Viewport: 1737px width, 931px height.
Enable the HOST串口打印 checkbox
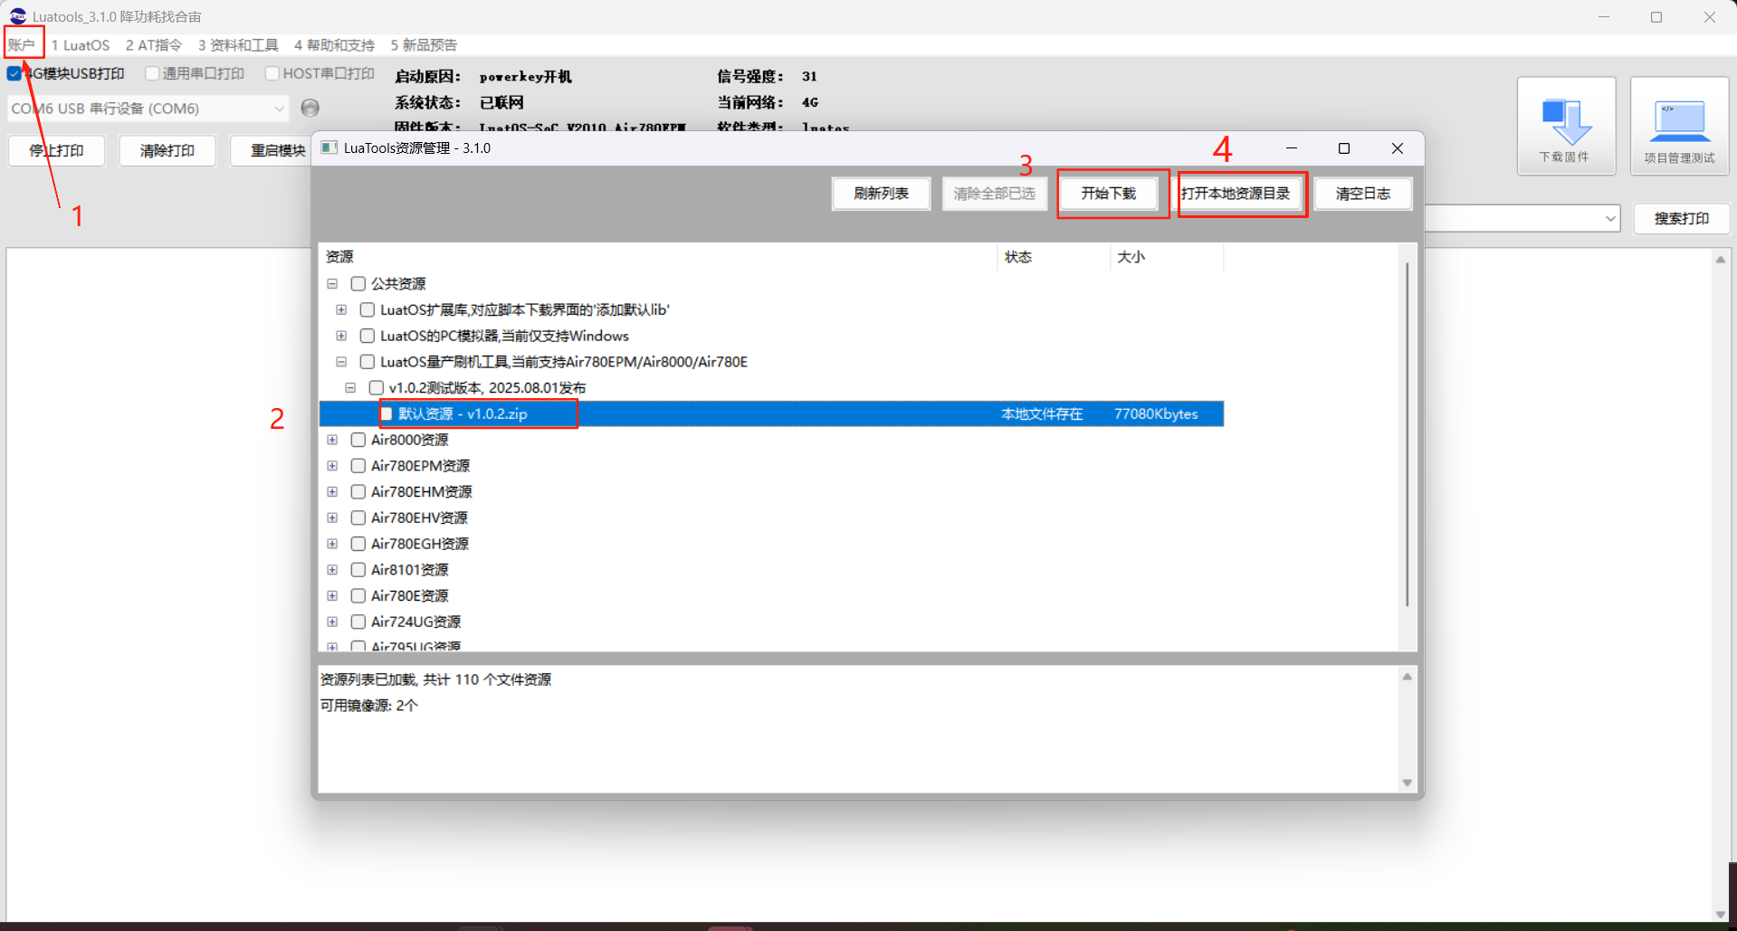click(272, 73)
